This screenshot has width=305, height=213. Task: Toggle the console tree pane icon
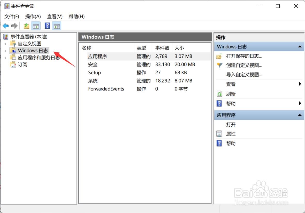[x=36, y=26]
